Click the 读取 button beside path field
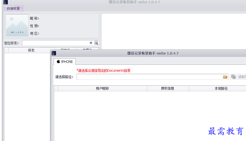The width and height of the screenshot is (246, 141). point(238,77)
